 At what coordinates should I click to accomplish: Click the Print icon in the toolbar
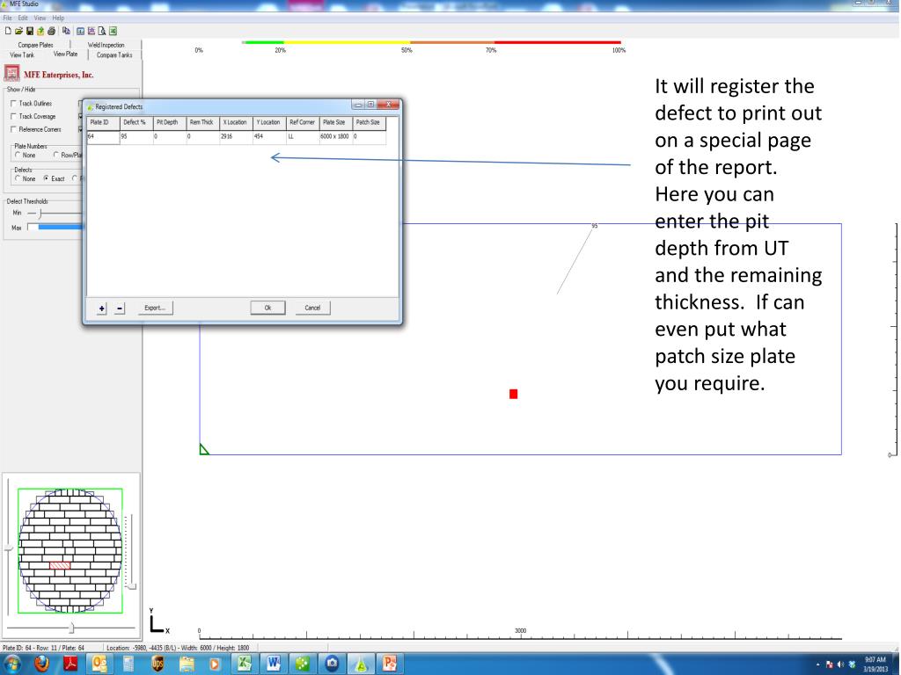(52, 30)
